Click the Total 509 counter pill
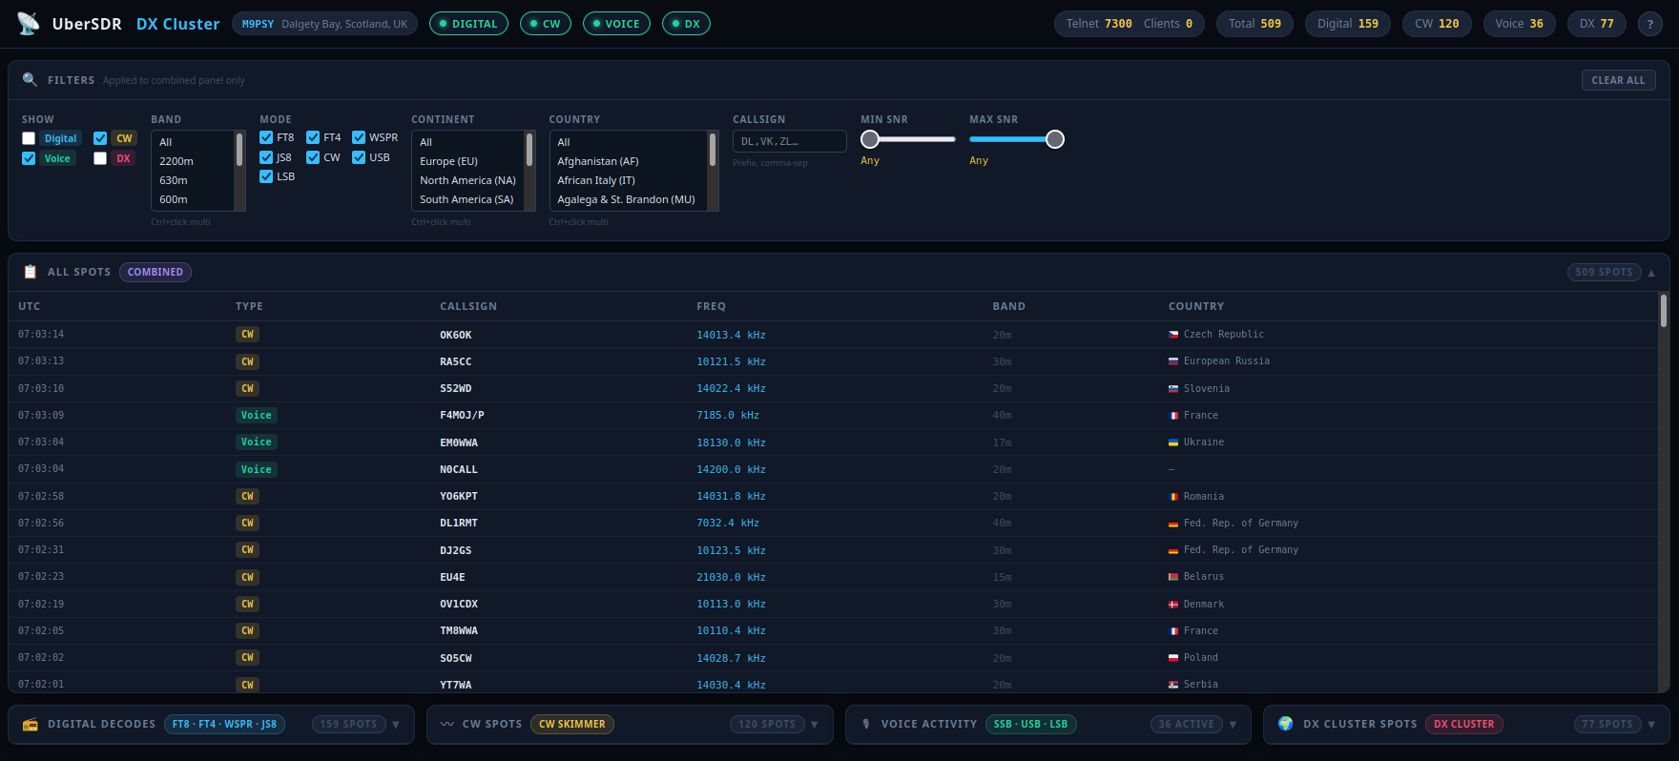The height and width of the screenshot is (761, 1679). pyautogui.click(x=1254, y=24)
